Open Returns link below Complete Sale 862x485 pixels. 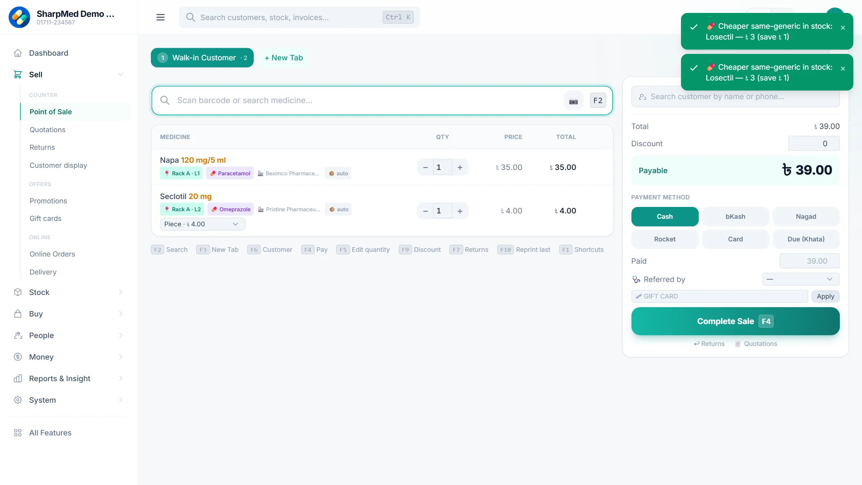[x=709, y=344]
